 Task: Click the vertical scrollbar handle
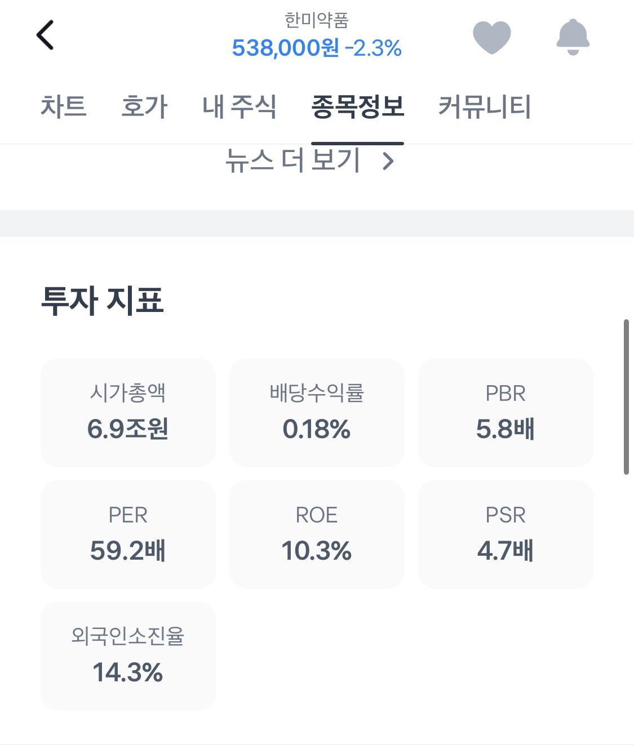pyautogui.click(x=626, y=397)
